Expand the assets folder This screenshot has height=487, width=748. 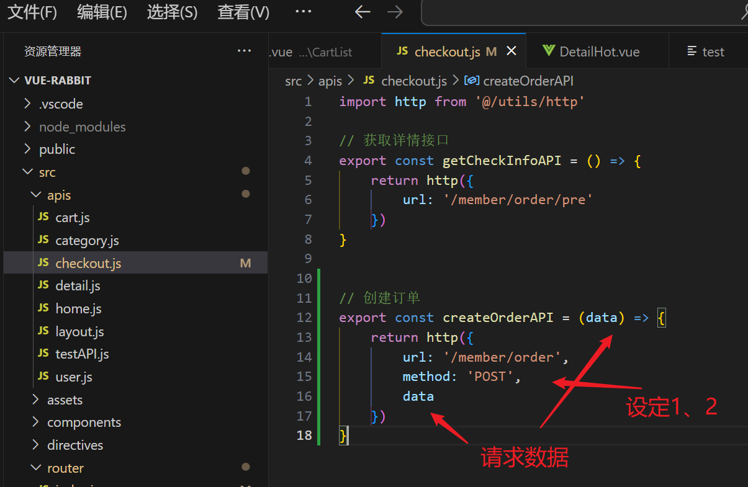pyautogui.click(x=35, y=400)
